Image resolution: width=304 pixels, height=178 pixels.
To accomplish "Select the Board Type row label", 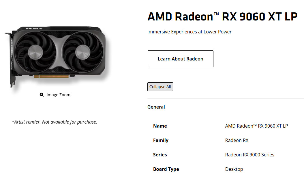I will (166, 169).
